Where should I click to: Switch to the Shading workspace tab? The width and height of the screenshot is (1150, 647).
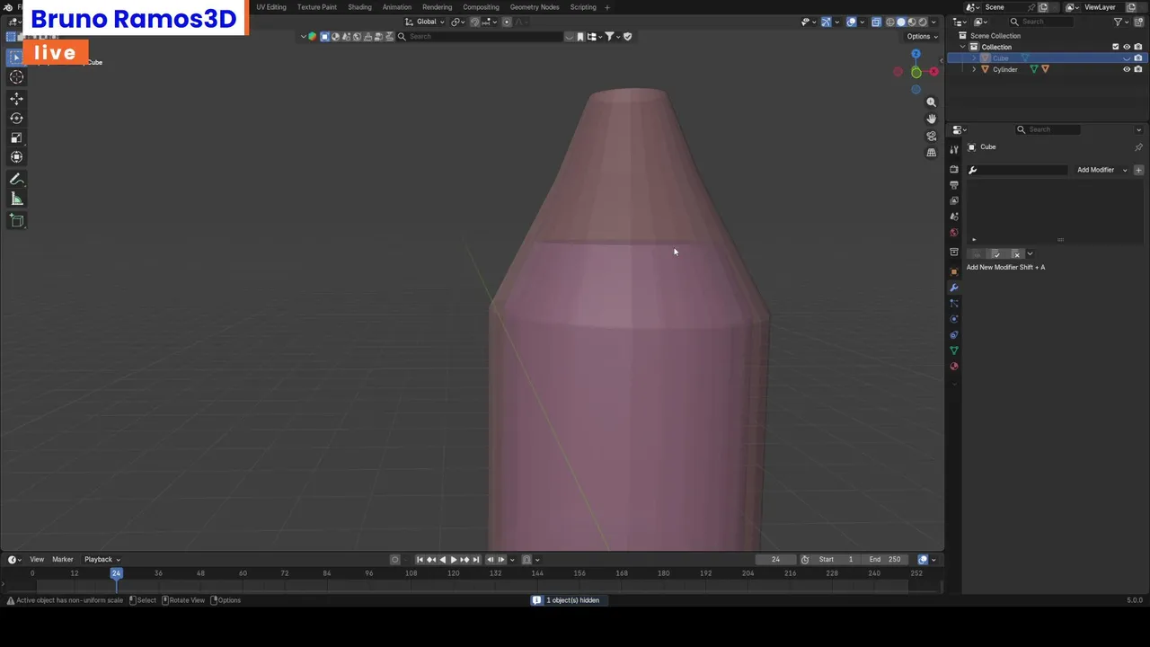pyautogui.click(x=359, y=7)
